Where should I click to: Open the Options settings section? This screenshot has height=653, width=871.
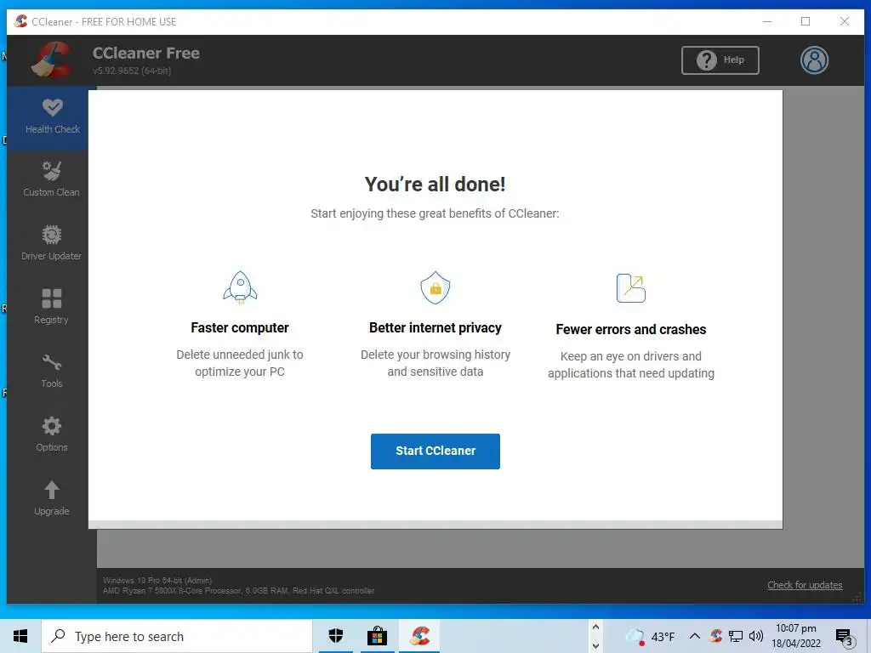coord(51,434)
